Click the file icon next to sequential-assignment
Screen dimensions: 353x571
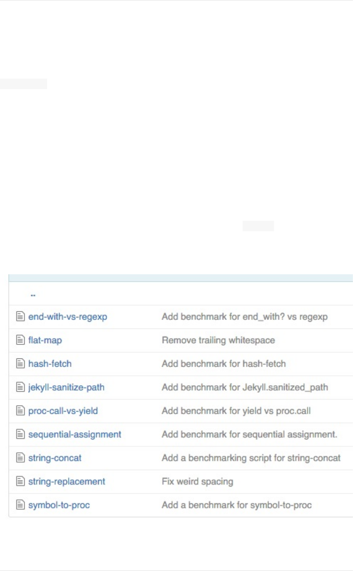pyautogui.click(x=20, y=434)
